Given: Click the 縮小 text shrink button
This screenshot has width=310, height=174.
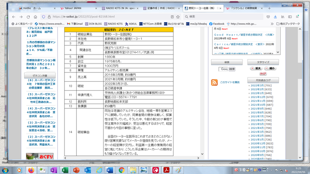Looking at the screenshot, I should [271, 68].
